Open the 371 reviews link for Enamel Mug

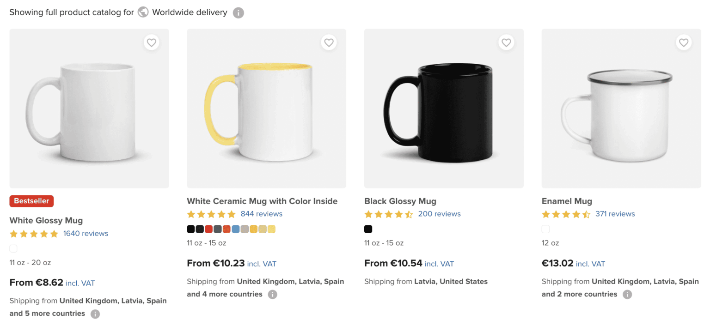(615, 213)
